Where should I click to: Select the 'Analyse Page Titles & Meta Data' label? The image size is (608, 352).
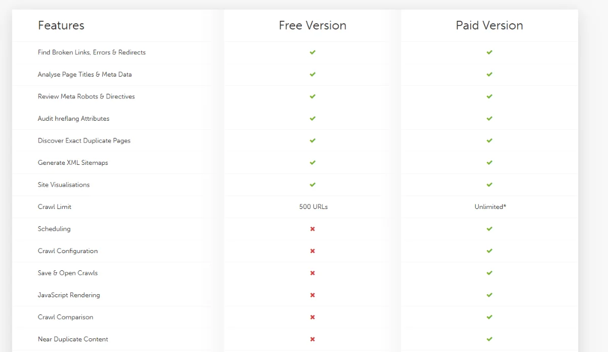point(85,75)
